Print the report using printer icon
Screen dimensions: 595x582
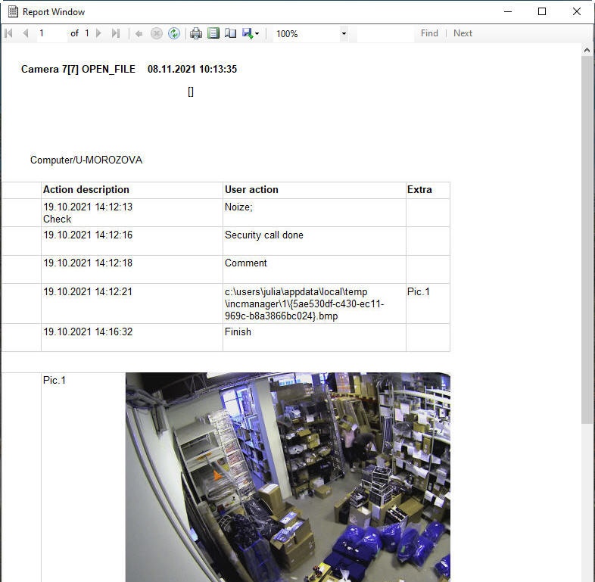click(x=196, y=33)
